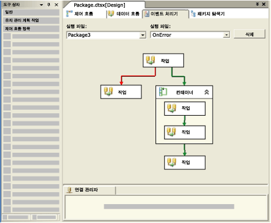Open toolbox panel options dropdown arrow
This screenshot has height=223, width=271.
41,5
